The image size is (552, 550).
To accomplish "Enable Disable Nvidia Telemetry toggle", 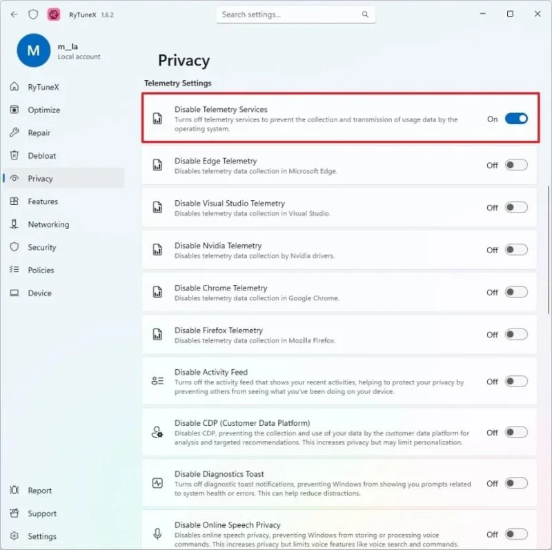I will tap(516, 250).
